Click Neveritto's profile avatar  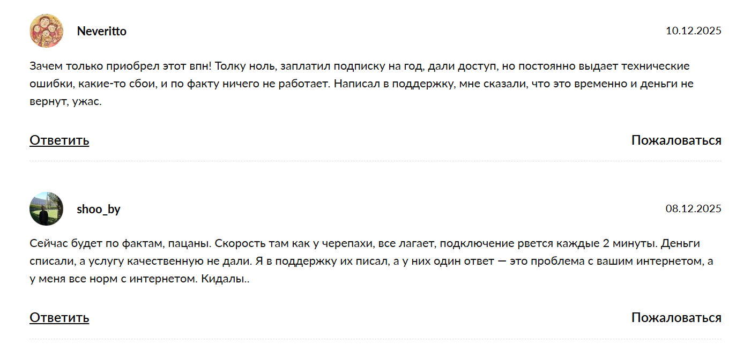coord(46,31)
